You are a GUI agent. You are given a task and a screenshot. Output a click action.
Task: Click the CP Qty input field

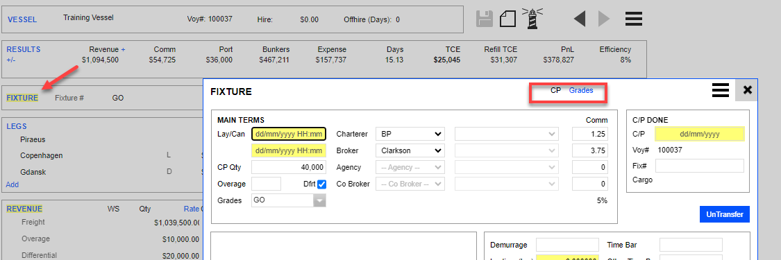pos(289,168)
